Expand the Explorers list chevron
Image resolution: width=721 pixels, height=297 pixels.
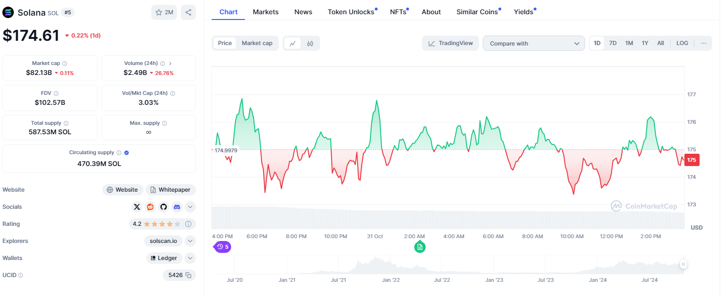click(x=190, y=241)
